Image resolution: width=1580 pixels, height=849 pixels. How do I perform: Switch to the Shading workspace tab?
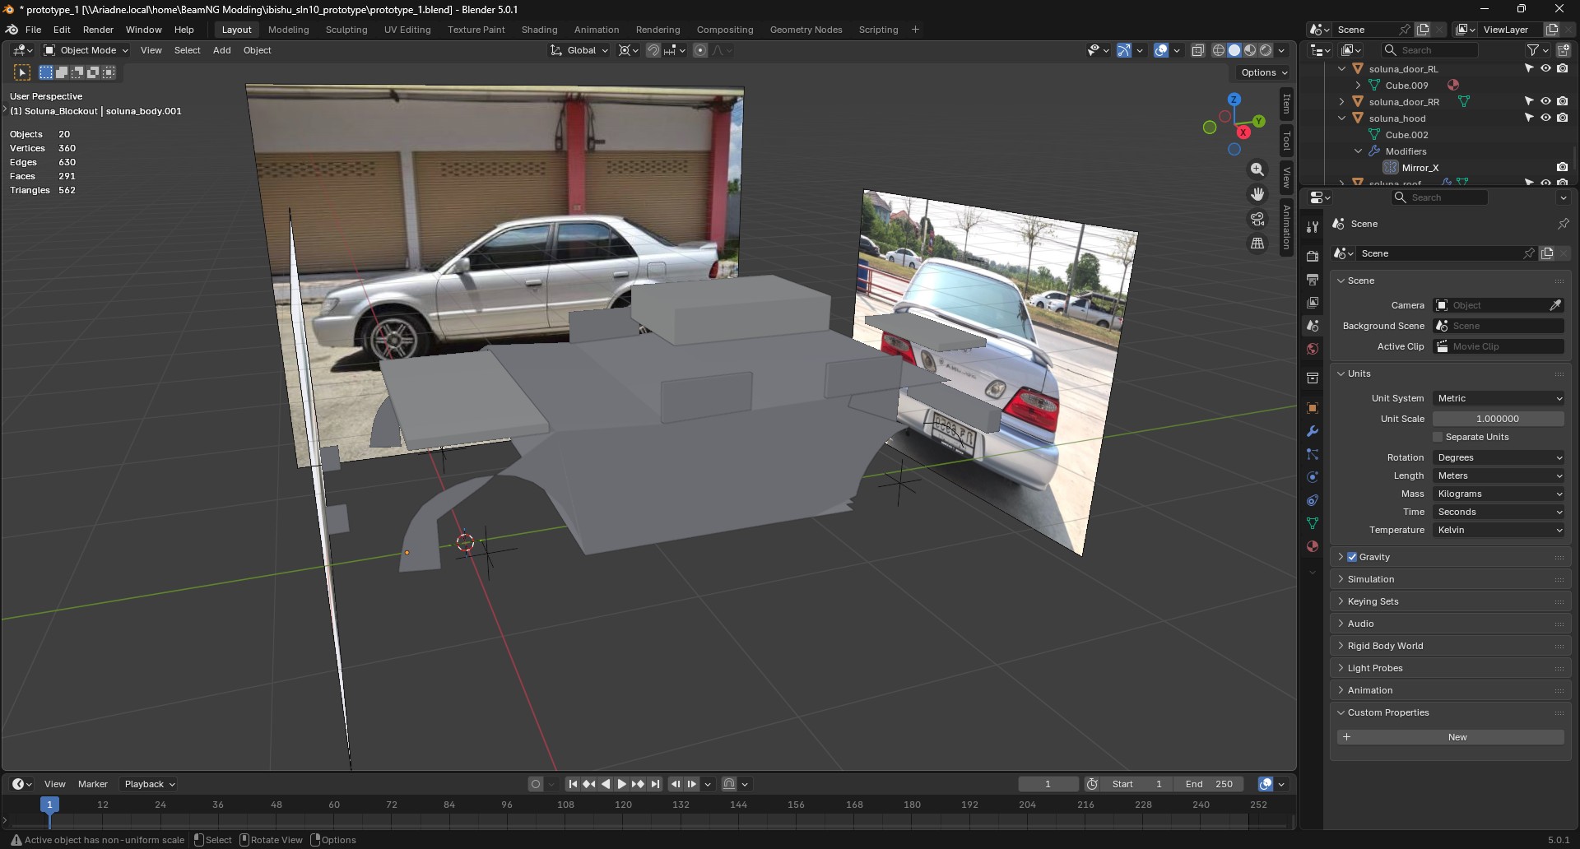pyautogui.click(x=539, y=30)
